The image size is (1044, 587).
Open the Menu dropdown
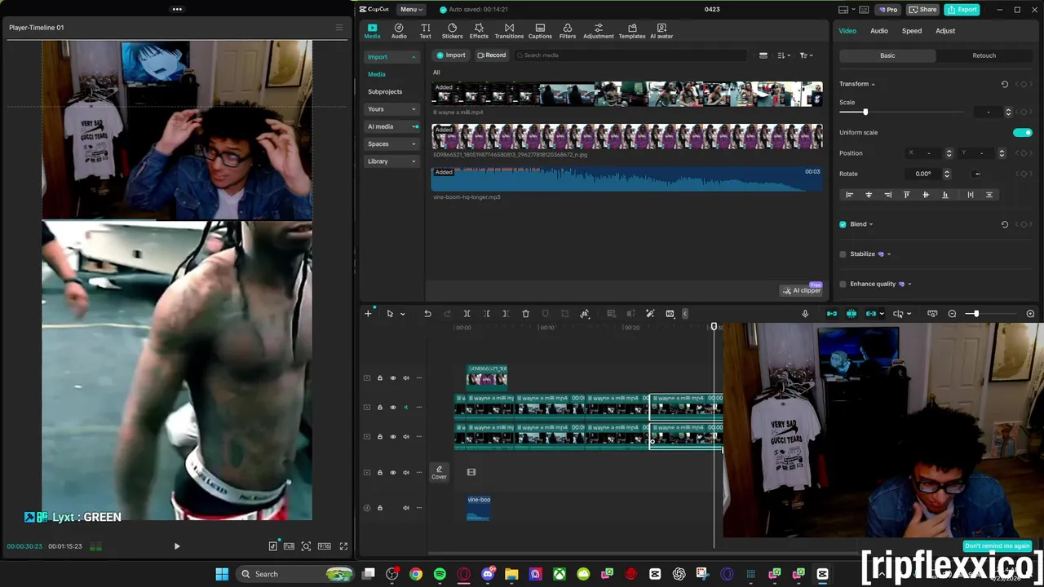click(x=411, y=10)
